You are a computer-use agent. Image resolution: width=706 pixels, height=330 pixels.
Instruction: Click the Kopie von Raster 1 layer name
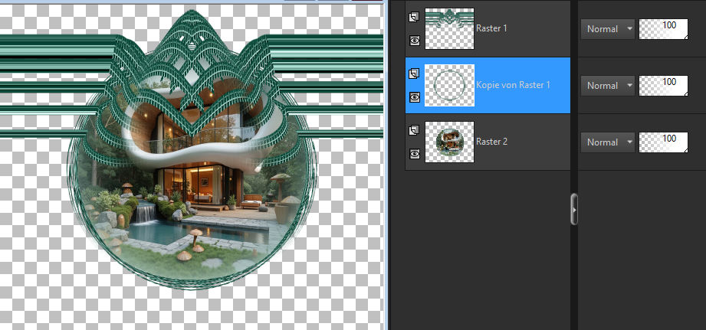point(513,85)
